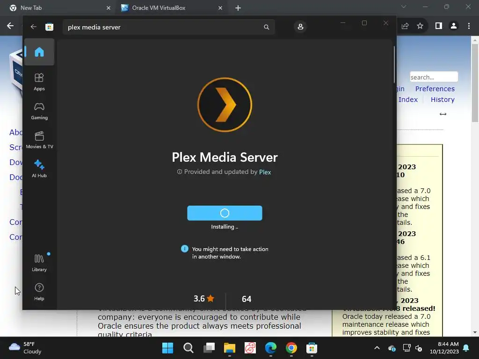This screenshot has height=359, width=479.
Task: Close the Oracle VM VirtualBox tab
Action: [220, 8]
